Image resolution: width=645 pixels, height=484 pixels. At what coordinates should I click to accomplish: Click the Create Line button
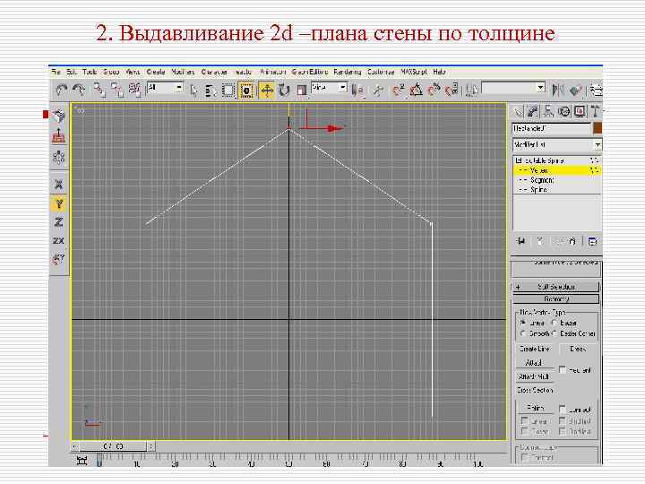click(535, 349)
